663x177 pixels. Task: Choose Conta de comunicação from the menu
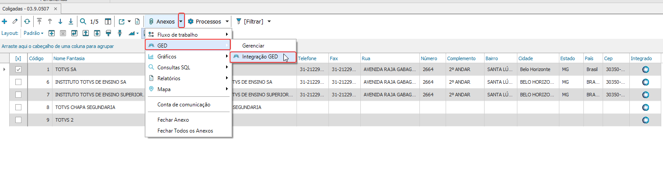pyautogui.click(x=188, y=105)
